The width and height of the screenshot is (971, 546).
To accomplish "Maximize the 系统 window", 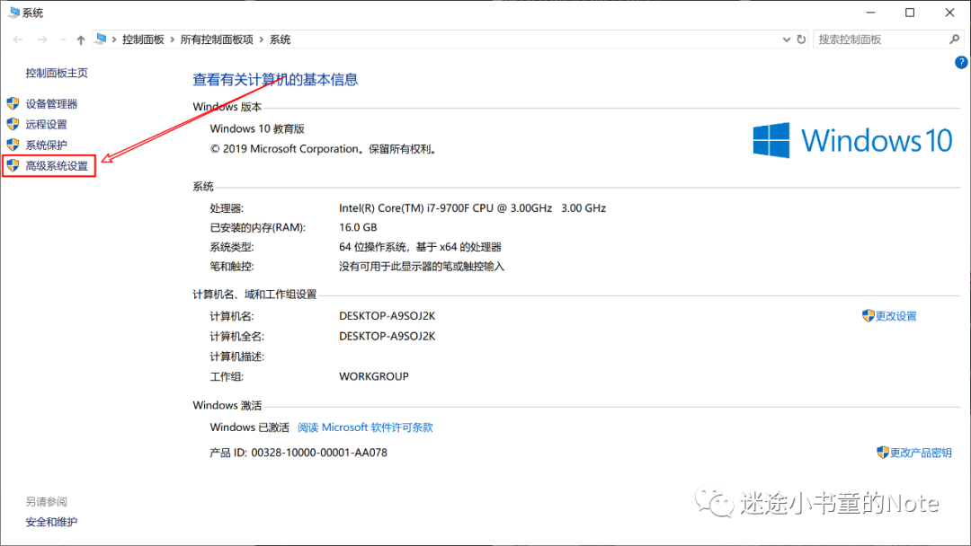I will point(910,13).
